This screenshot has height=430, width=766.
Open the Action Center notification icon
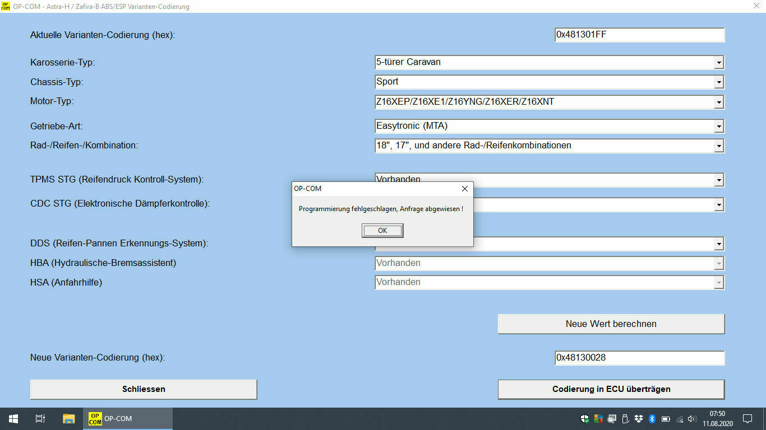(747, 418)
